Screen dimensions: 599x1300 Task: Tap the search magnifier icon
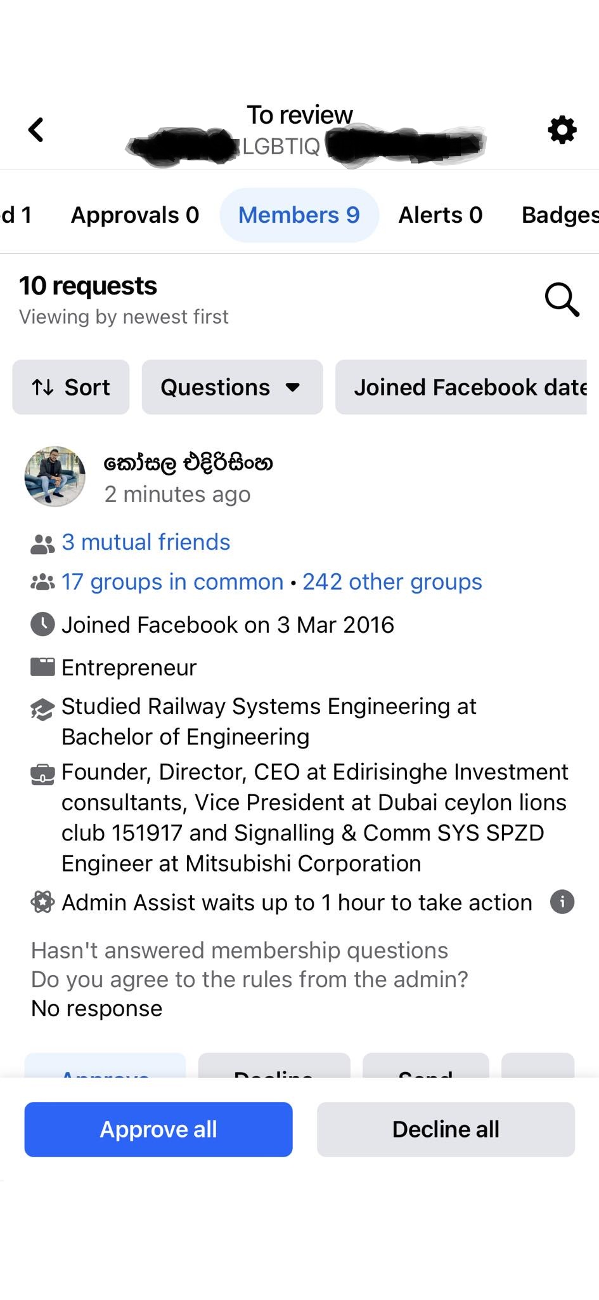pyautogui.click(x=562, y=299)
